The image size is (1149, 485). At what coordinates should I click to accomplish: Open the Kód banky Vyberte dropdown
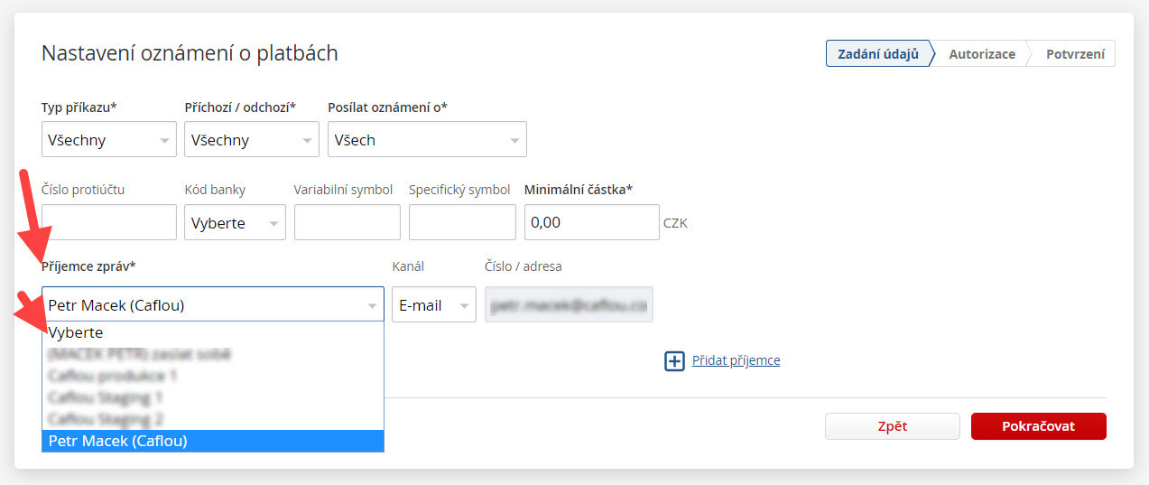click(x=235, y=223)
